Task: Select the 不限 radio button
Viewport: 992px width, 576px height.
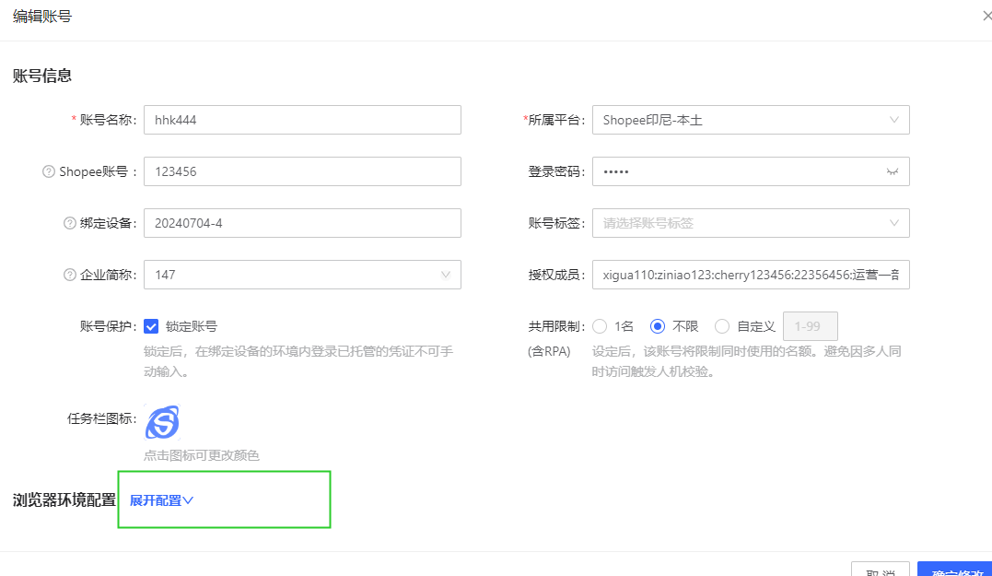Action: (x=658, y=326)
